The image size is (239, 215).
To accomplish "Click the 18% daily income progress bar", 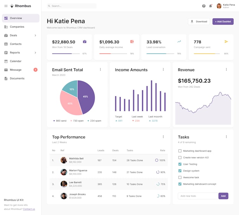I will pos(113,54).
